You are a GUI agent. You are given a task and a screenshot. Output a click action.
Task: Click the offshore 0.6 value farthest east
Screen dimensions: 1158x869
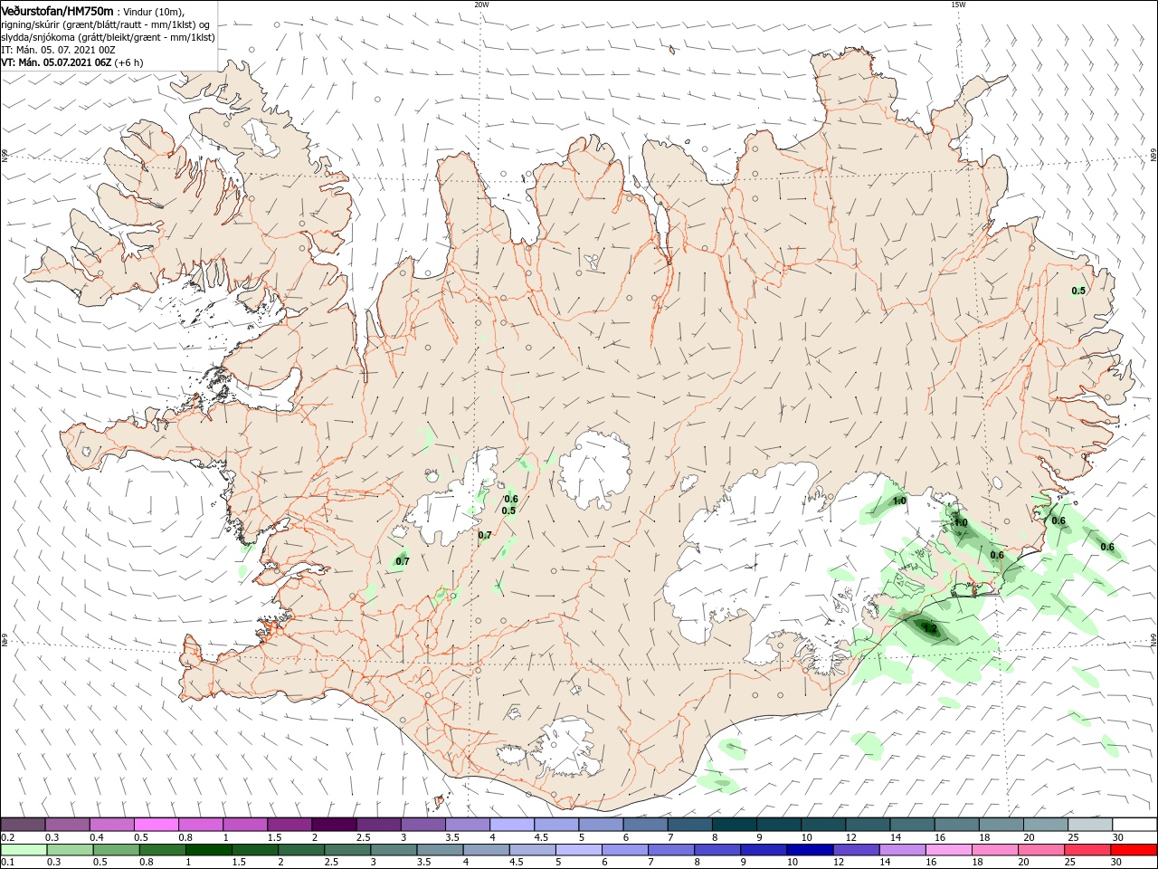tap(1107, 547)
